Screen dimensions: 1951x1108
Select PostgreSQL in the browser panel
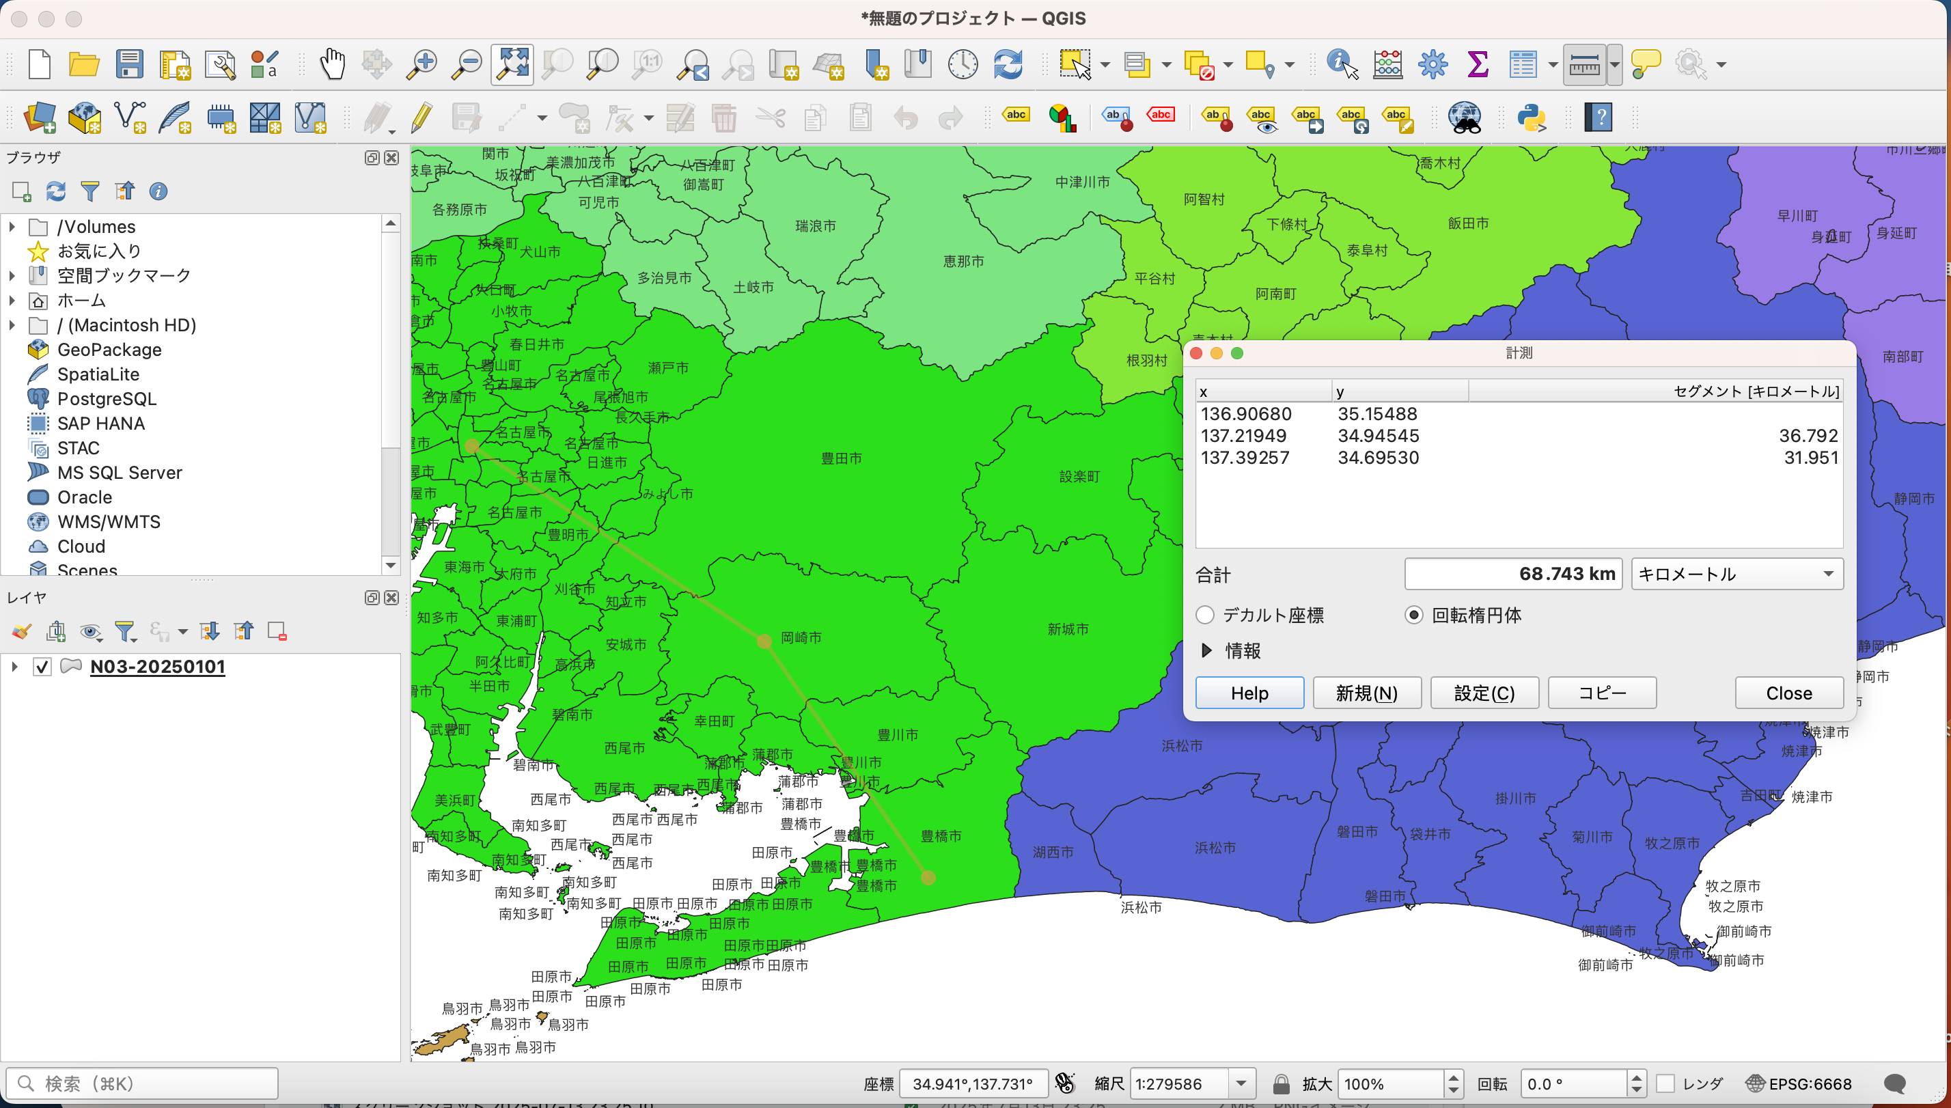107,399
